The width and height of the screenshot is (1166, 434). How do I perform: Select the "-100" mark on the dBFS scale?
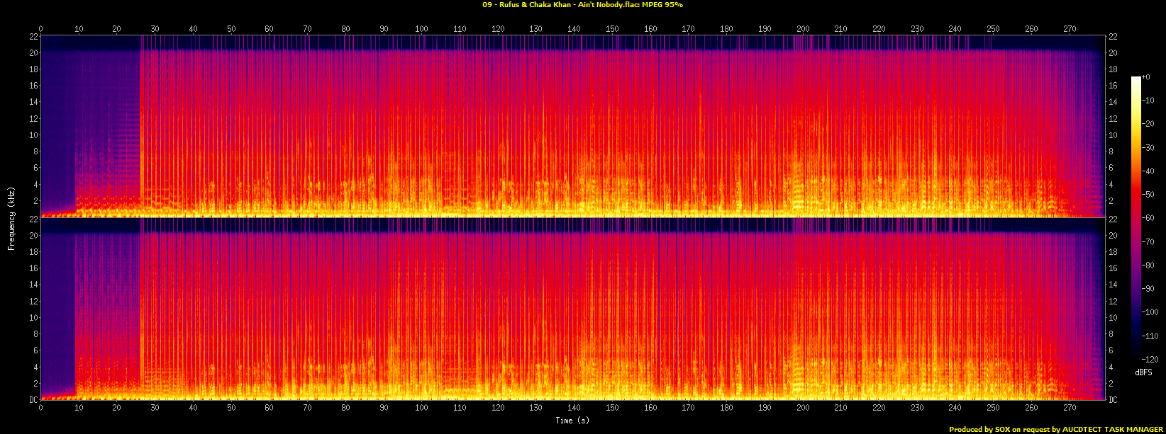(1150, 312)
